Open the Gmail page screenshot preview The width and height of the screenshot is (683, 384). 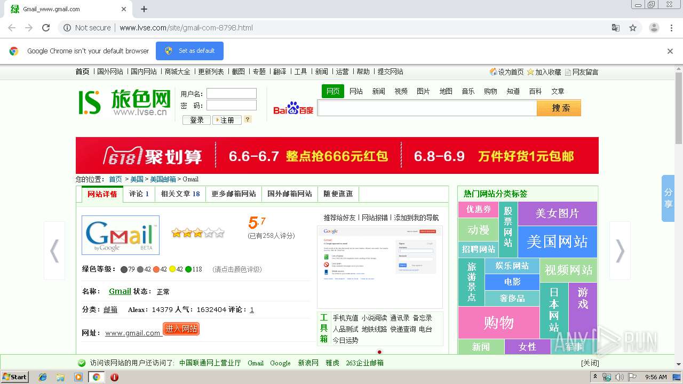click(x=380, y=267)
